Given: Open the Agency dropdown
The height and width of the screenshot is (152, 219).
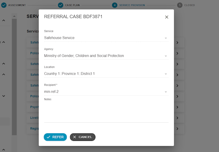Looking at the screenshot, I should [x=106, y=56].
